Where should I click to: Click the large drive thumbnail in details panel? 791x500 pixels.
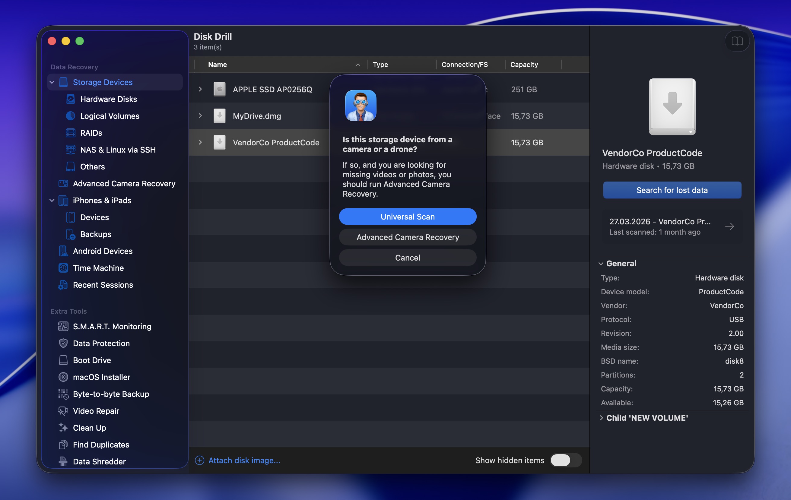point(672,107)
